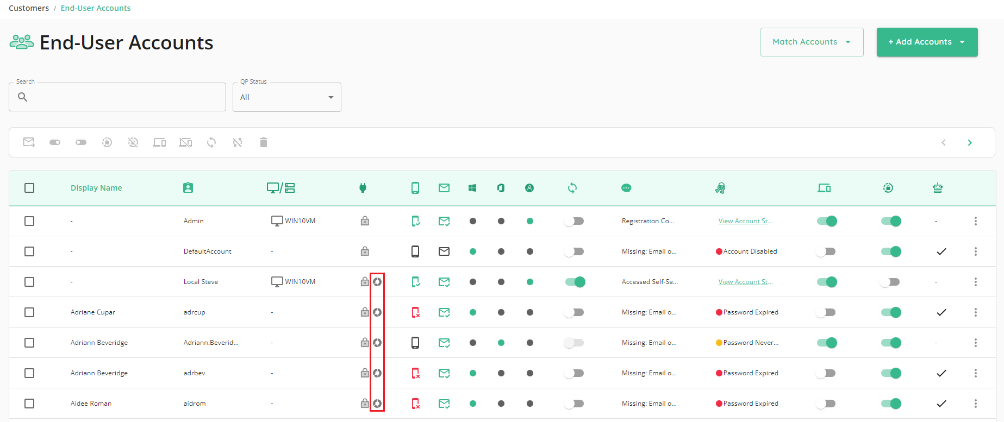Screen dimensions: 1004x422
Task: Click the devices toolbar icon
Action: click(x=159, y=142)
